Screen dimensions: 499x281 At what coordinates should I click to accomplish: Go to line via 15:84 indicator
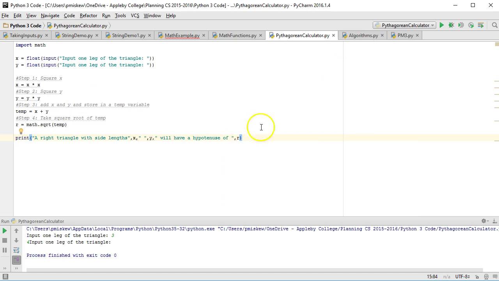(432, 276)
